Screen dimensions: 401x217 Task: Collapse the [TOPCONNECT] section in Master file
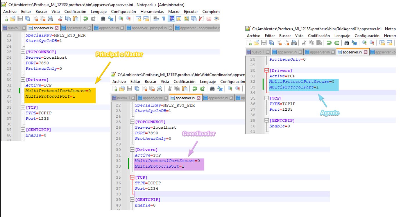(x=23, y=52)
